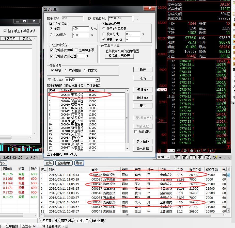Click the left arrow beside tick tabs

[169, 151]
